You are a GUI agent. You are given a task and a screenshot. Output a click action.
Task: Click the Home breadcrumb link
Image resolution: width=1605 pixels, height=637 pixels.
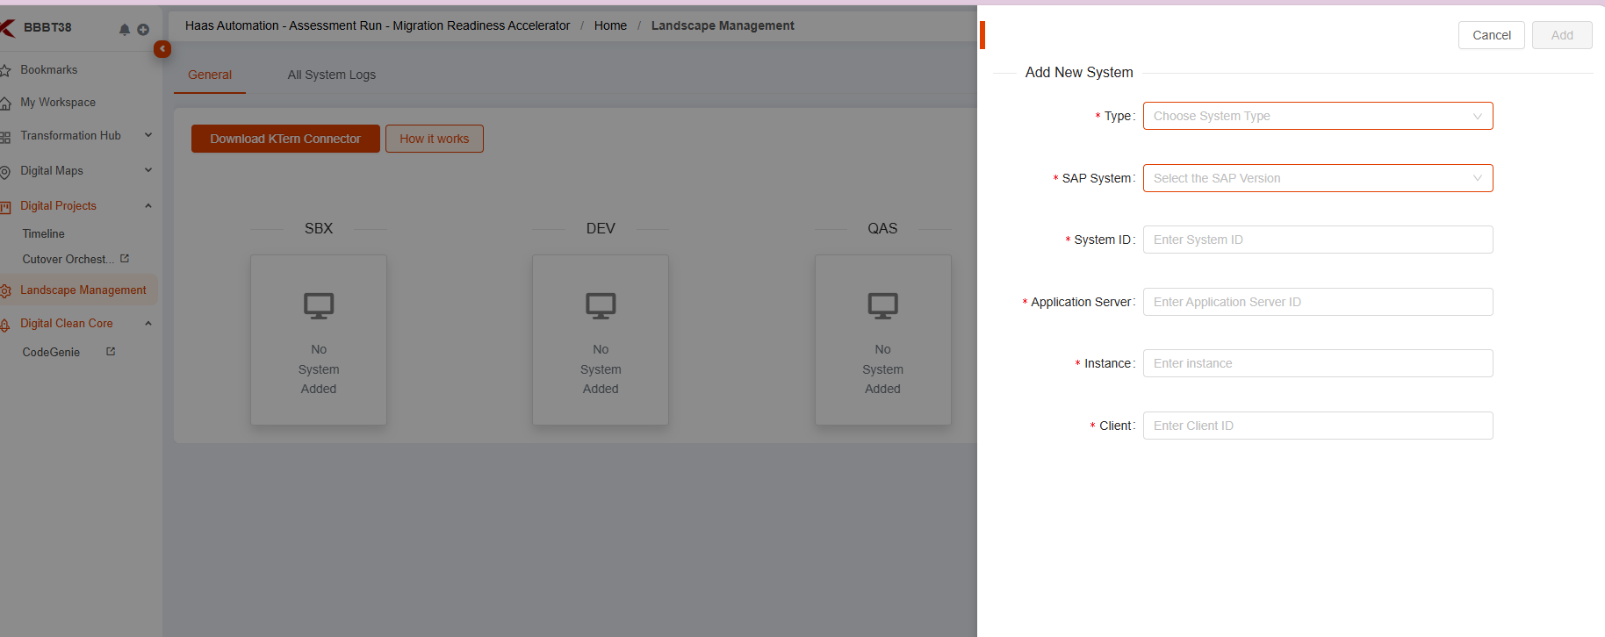(610, 25)
